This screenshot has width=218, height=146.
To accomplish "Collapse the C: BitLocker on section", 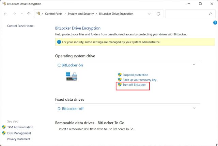I will point(194,65).
